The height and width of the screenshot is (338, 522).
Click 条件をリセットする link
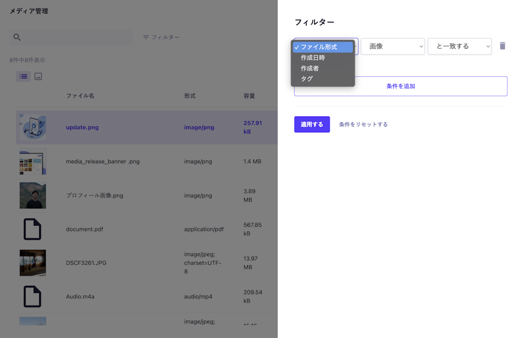tap(363, 124)
